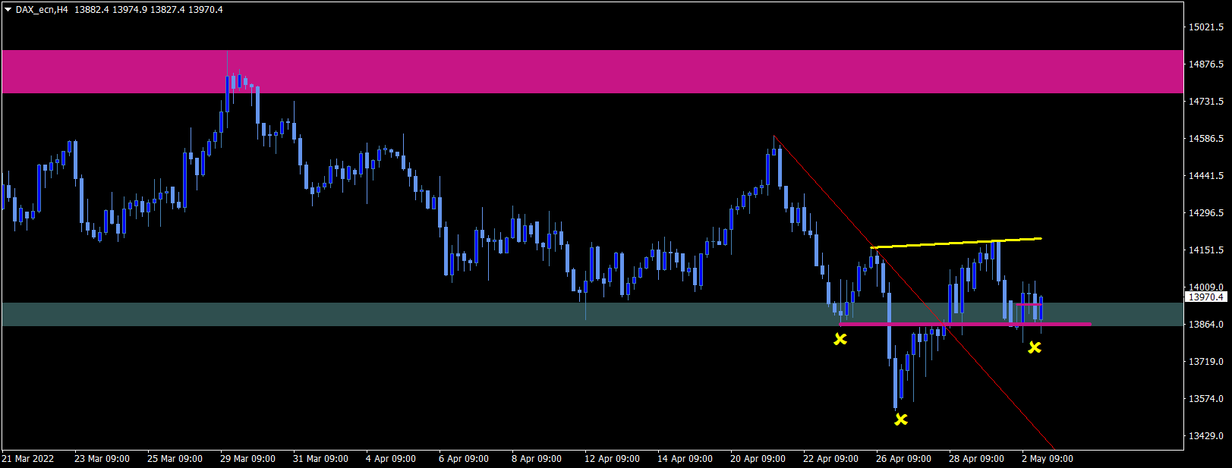Click the 13574.0 price scale label
This screenshot has height=468, width=1232.
tap(1206, 399)
